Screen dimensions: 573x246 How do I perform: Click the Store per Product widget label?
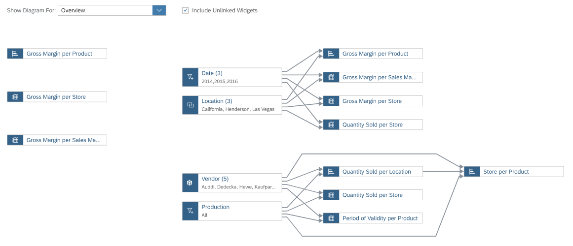coord(506,172)
